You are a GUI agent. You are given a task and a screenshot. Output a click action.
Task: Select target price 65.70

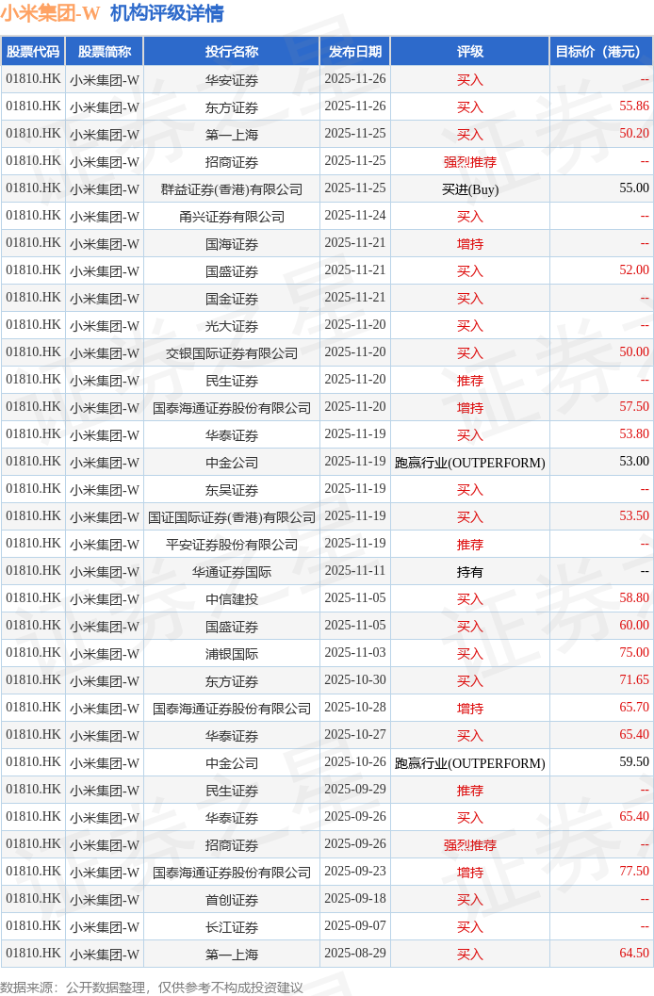pos(633,707)
